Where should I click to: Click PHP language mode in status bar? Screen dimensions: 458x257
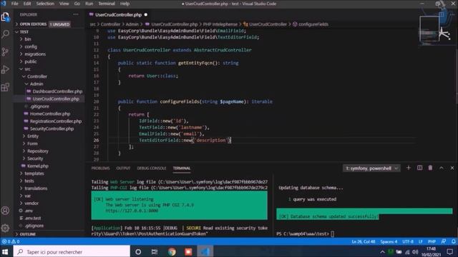tap(432, 241)
